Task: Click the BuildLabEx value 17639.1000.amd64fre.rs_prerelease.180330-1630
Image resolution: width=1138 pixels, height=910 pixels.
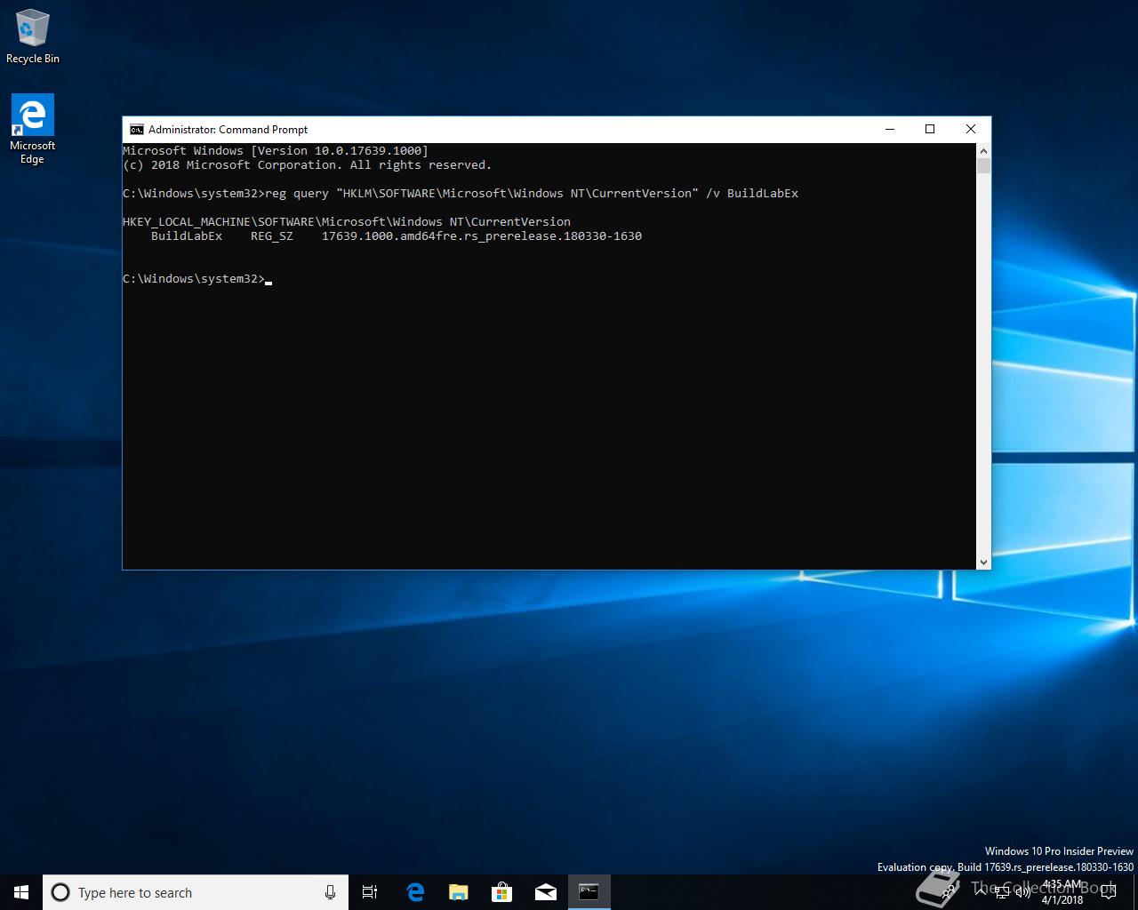Action: pos(482,236)
